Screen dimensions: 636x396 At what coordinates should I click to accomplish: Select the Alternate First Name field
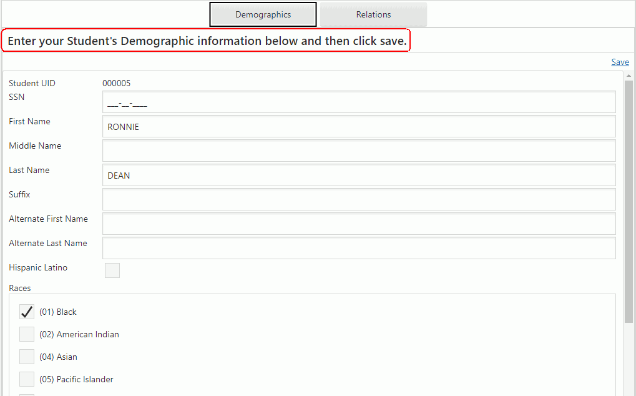click(359, 224)
